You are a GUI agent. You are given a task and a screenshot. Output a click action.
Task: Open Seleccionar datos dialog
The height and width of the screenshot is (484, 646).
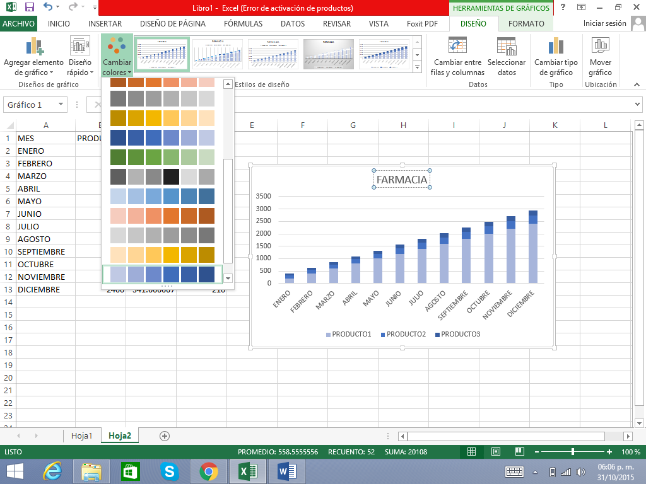[506, 57]
